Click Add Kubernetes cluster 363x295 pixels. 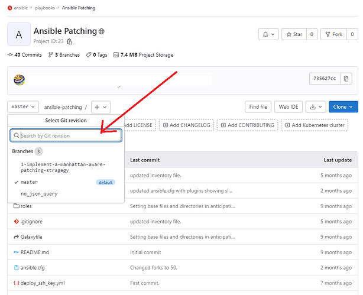tap(315, 125)
